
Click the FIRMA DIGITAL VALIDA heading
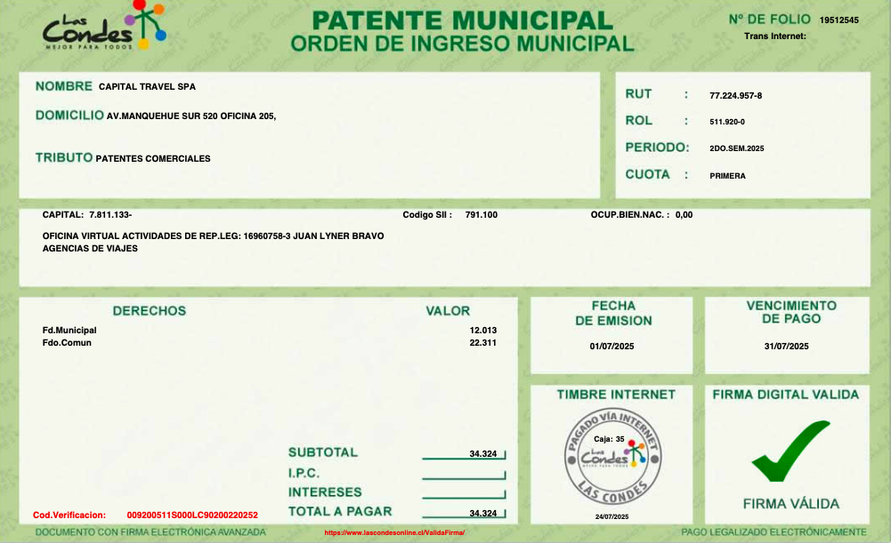(x=786, y=395)
